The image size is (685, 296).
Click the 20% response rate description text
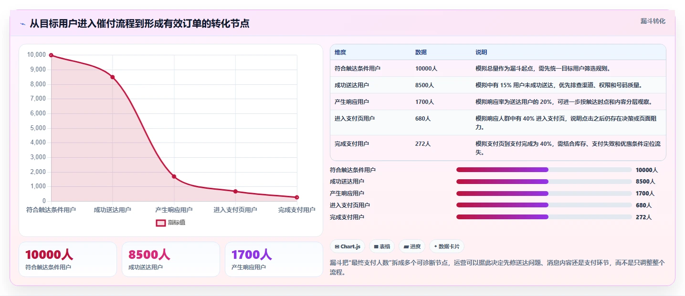[564, 102]
